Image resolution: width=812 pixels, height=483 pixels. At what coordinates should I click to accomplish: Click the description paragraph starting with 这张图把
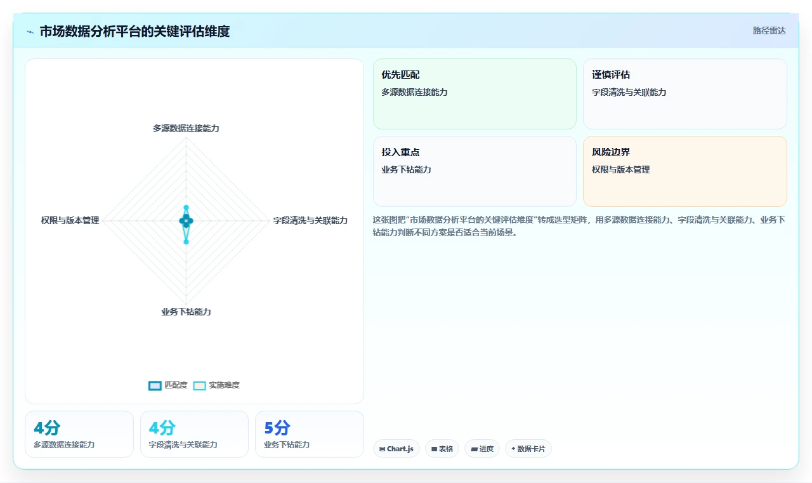[579, 226]
